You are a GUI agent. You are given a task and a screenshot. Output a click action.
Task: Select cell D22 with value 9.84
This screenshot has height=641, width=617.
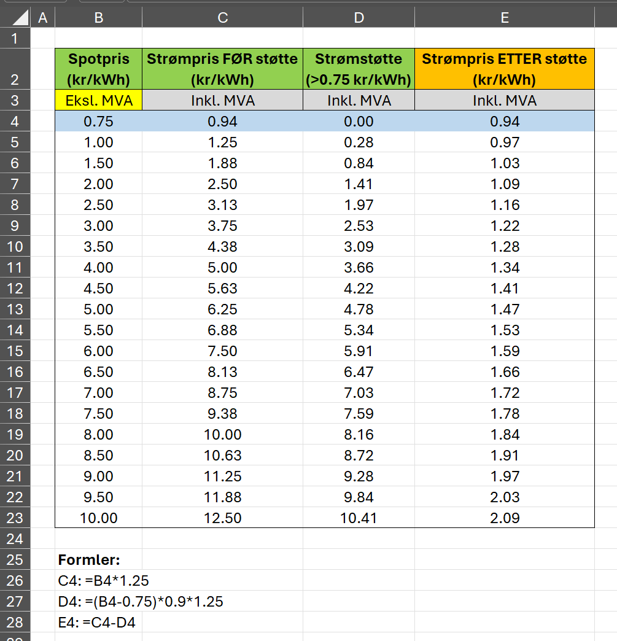[359, 497]
